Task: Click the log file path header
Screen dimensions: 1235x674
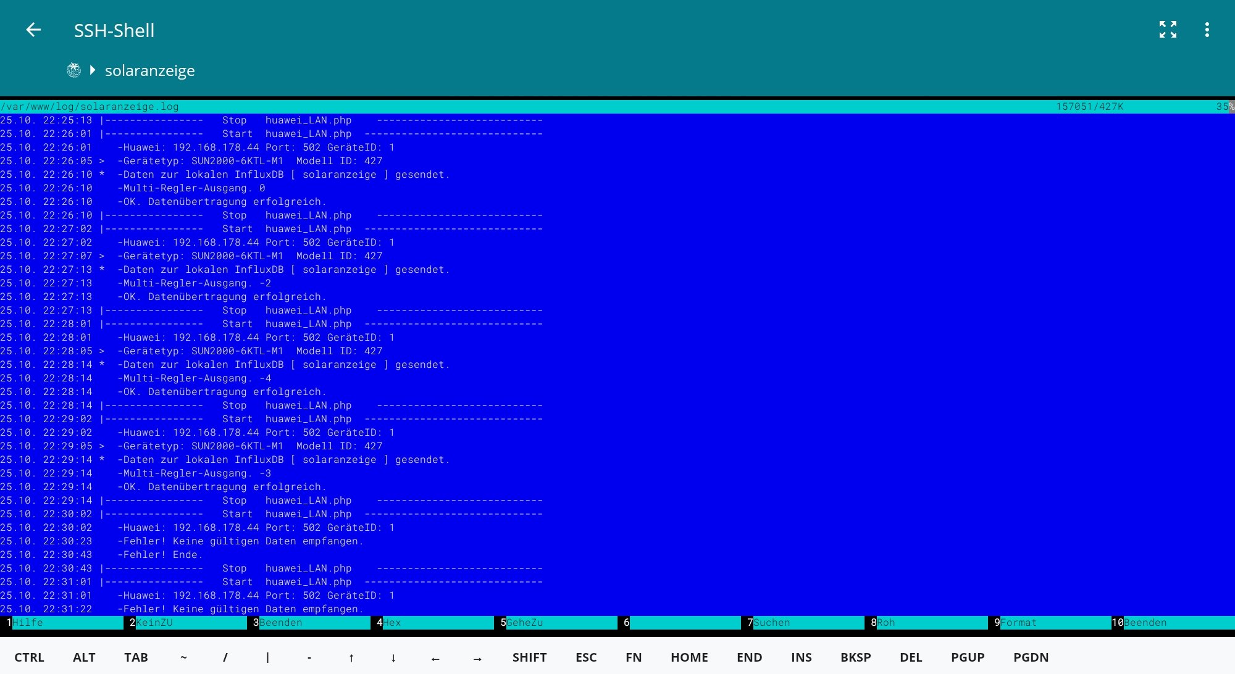Action: 90,106
